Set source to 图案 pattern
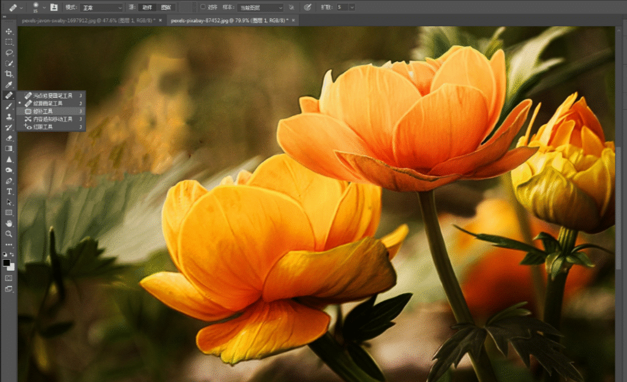627x382 pixels. click(x=166, y=7)
